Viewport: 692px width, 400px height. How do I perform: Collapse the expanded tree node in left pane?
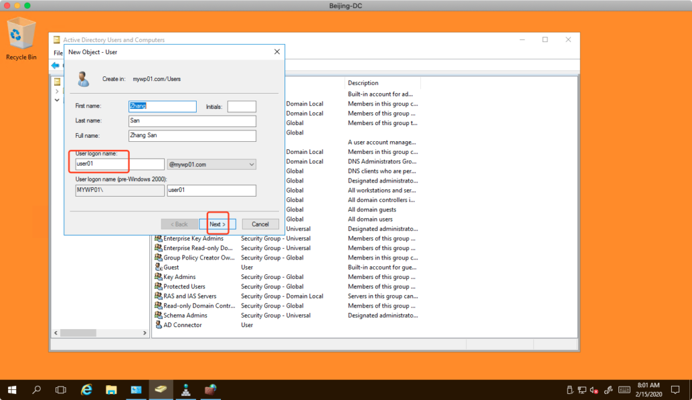(57, 100)
